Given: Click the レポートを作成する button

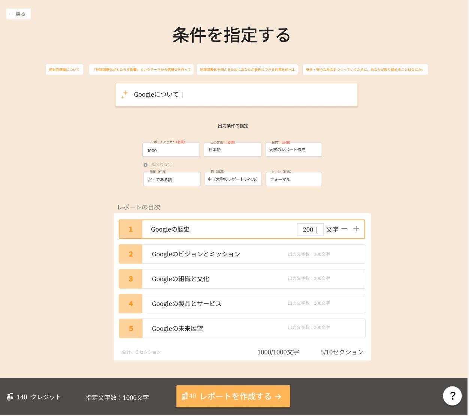Looking at the screenshot, I should (233, 397).
